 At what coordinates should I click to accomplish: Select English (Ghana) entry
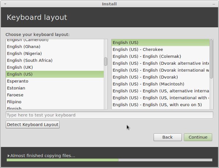pos(23,47)
